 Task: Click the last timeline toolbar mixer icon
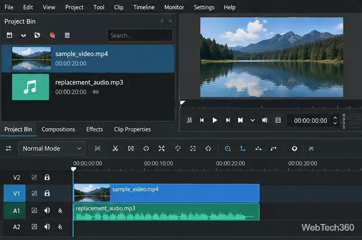click(x=311, y=149)
